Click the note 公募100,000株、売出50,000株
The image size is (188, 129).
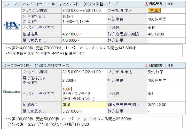point(69,119)
